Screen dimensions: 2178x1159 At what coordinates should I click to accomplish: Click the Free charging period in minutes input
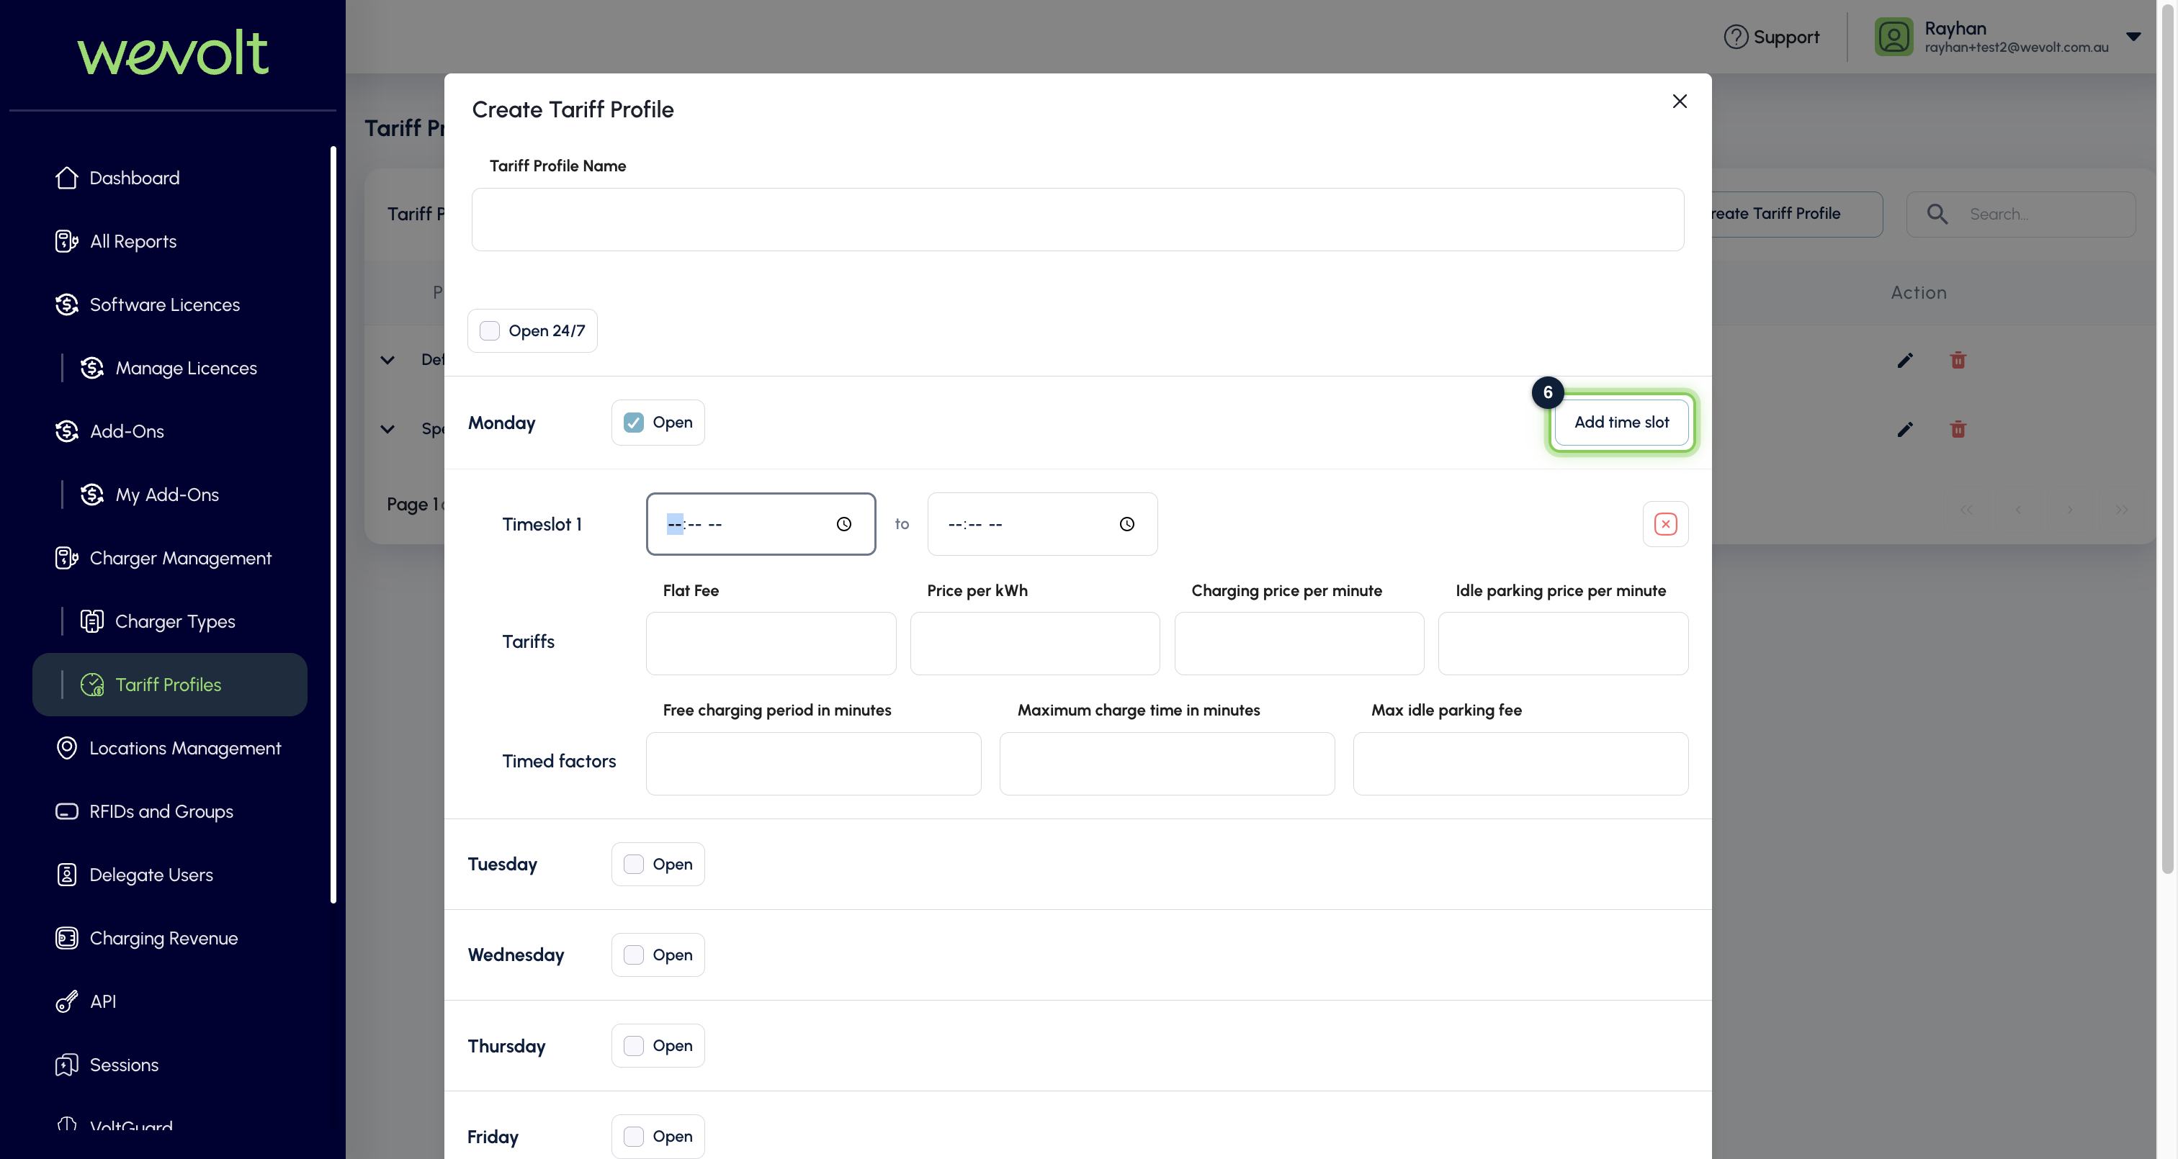[813, 763]
